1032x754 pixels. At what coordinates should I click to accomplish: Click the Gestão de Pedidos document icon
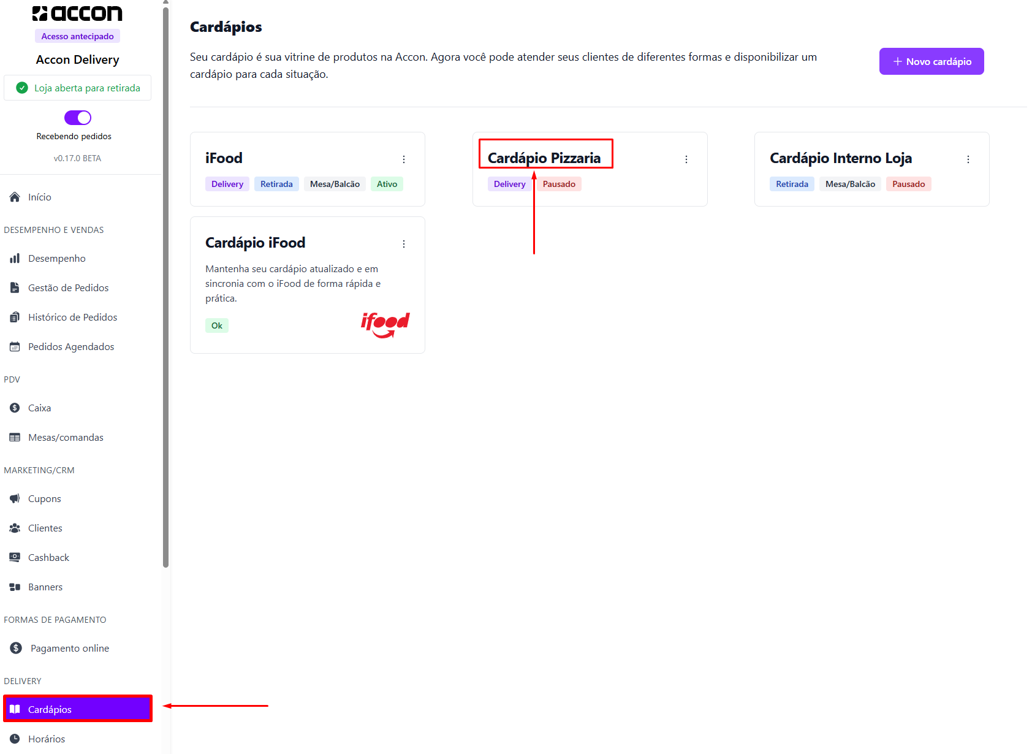pos(15,288)
